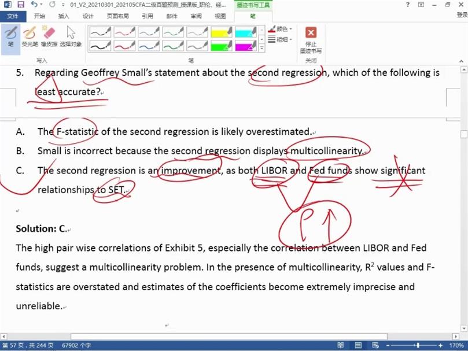Switch to the 开始 Home tab

click(39, 16)
